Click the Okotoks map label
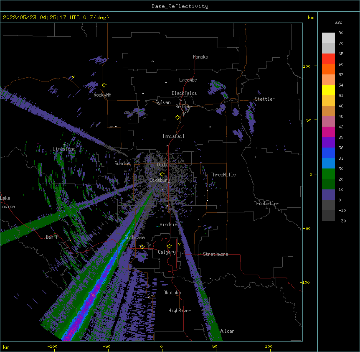The height and width of the screenshot is (352, 360). click(172, 293)
